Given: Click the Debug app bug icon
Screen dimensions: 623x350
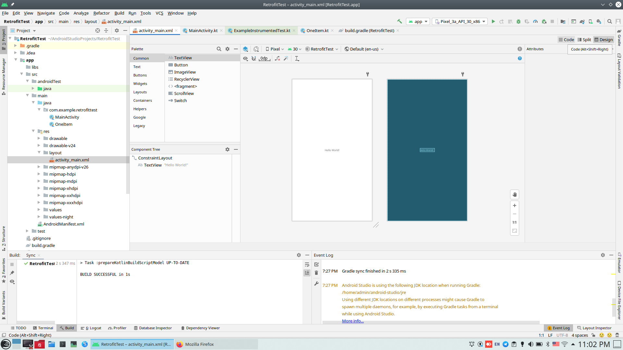Looking at the screenshot, I should [519, 22].
